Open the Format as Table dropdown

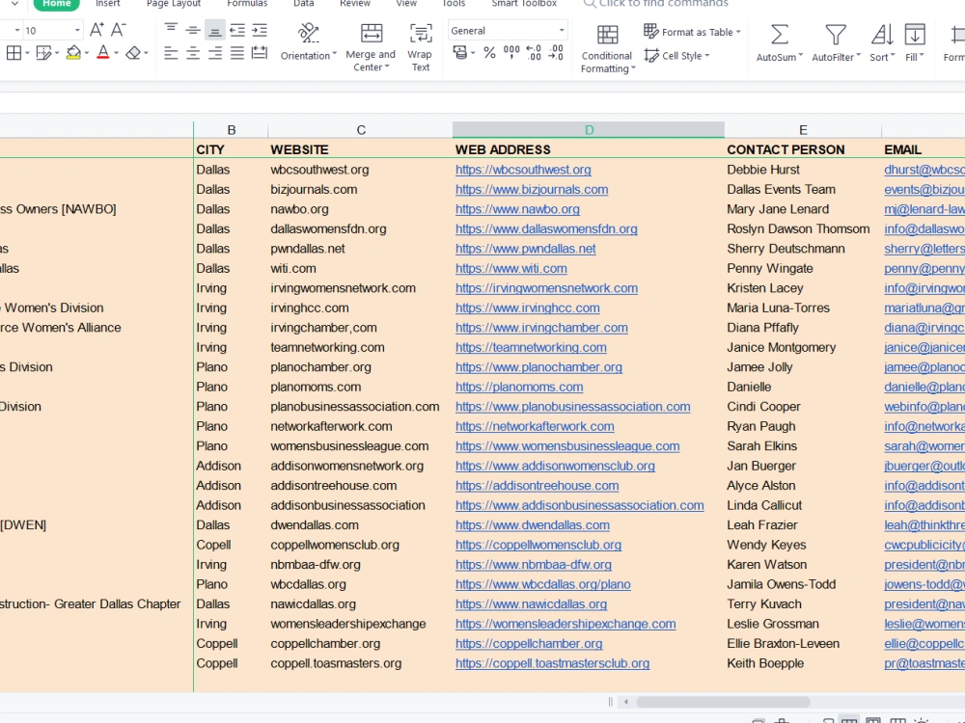(x=693, y=32)
